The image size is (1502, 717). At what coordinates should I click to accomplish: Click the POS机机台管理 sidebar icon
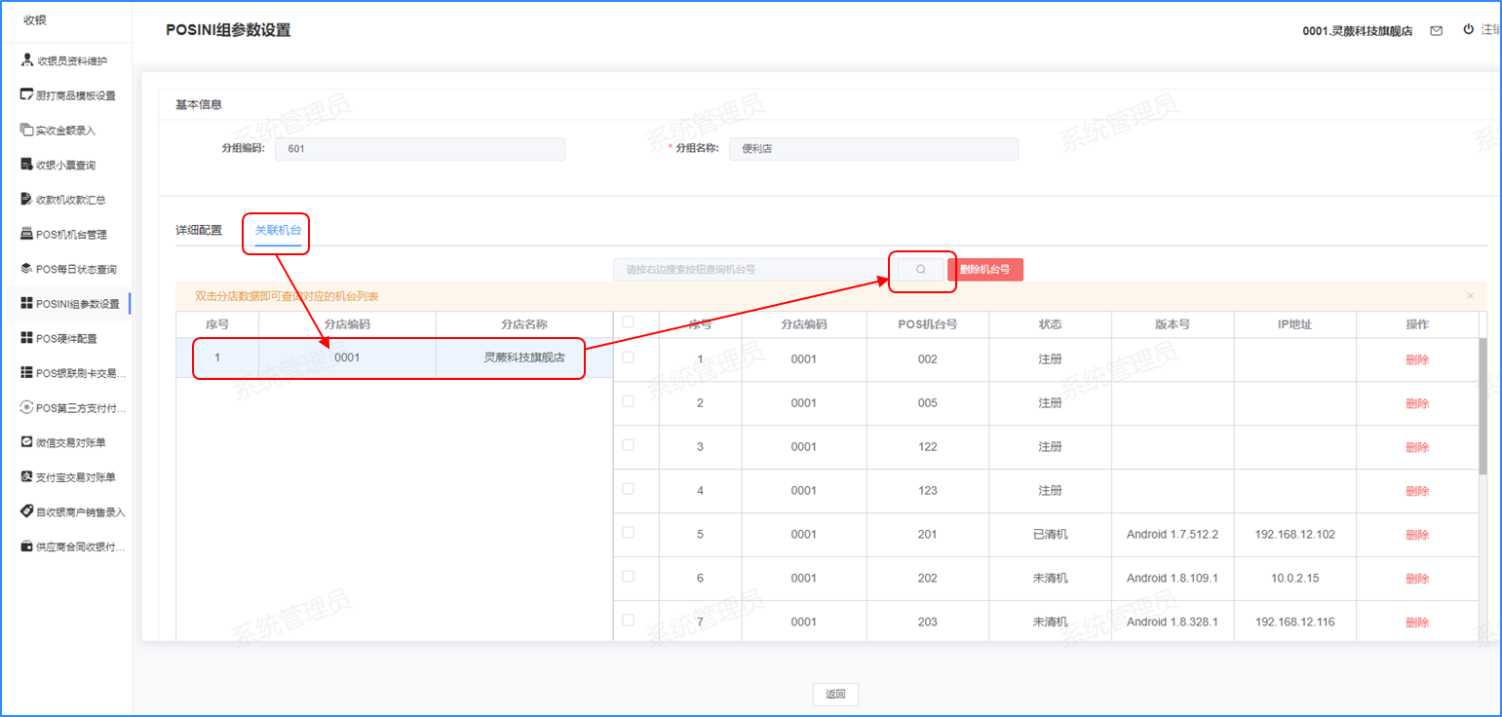pyautogui.click(x=27, y=234)
